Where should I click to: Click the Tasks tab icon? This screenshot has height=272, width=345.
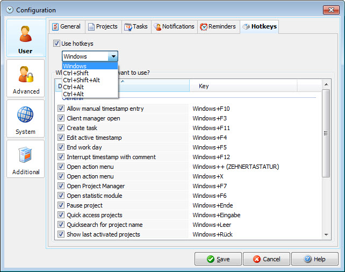click(x=128, y=27)
